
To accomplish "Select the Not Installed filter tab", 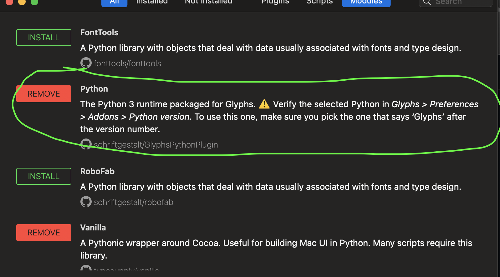I will click(x=208, y=3).
